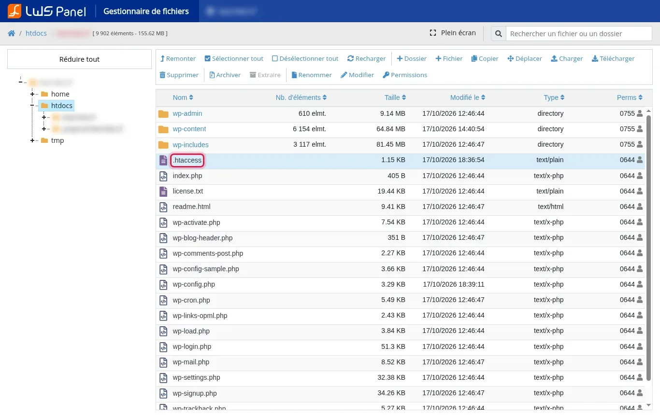Open the wp-includes folder link
The height and width of the screenshot is (415, 660).
[190, 145]
